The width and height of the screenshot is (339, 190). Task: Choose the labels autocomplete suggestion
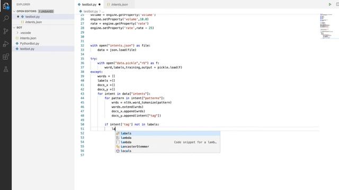167,134
